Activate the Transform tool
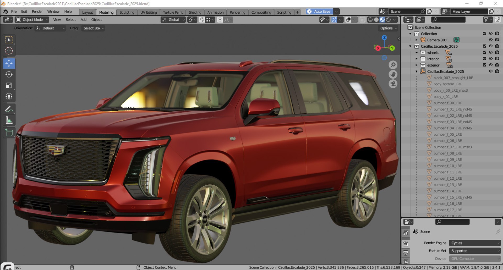Viewport: 503px width, 270px height. point(9,97)
